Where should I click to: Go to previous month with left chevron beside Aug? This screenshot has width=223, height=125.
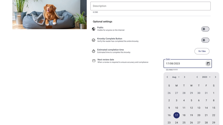point(167,77)
